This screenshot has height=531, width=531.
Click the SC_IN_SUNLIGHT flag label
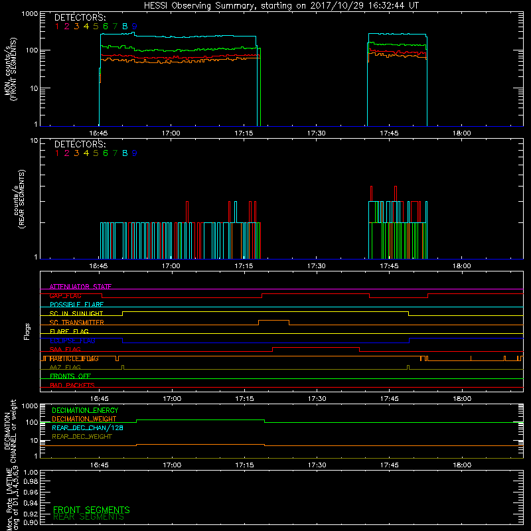click(x=76, y=313)
